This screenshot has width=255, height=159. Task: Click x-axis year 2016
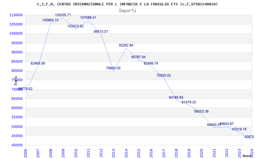(151, 153)
